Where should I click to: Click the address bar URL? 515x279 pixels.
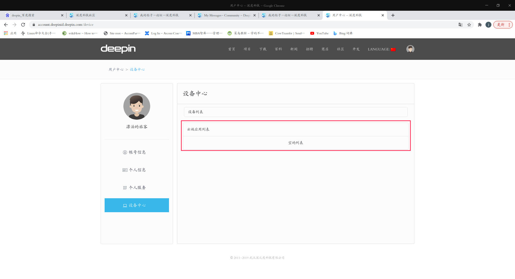(66, 25)
